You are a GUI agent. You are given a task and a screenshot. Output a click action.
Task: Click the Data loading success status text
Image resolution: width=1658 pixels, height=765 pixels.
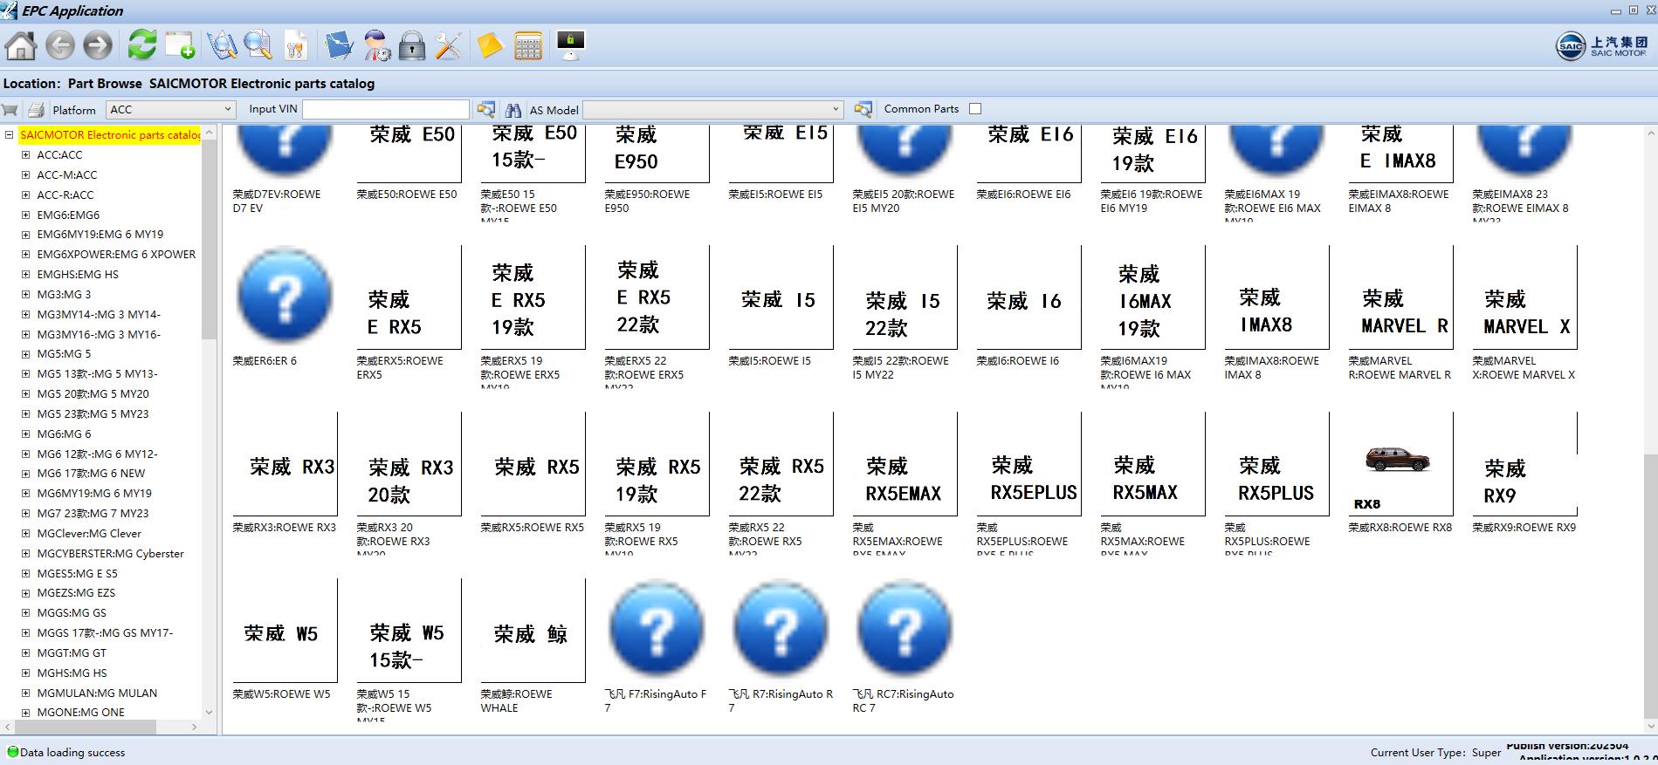[x=72, y=753]
